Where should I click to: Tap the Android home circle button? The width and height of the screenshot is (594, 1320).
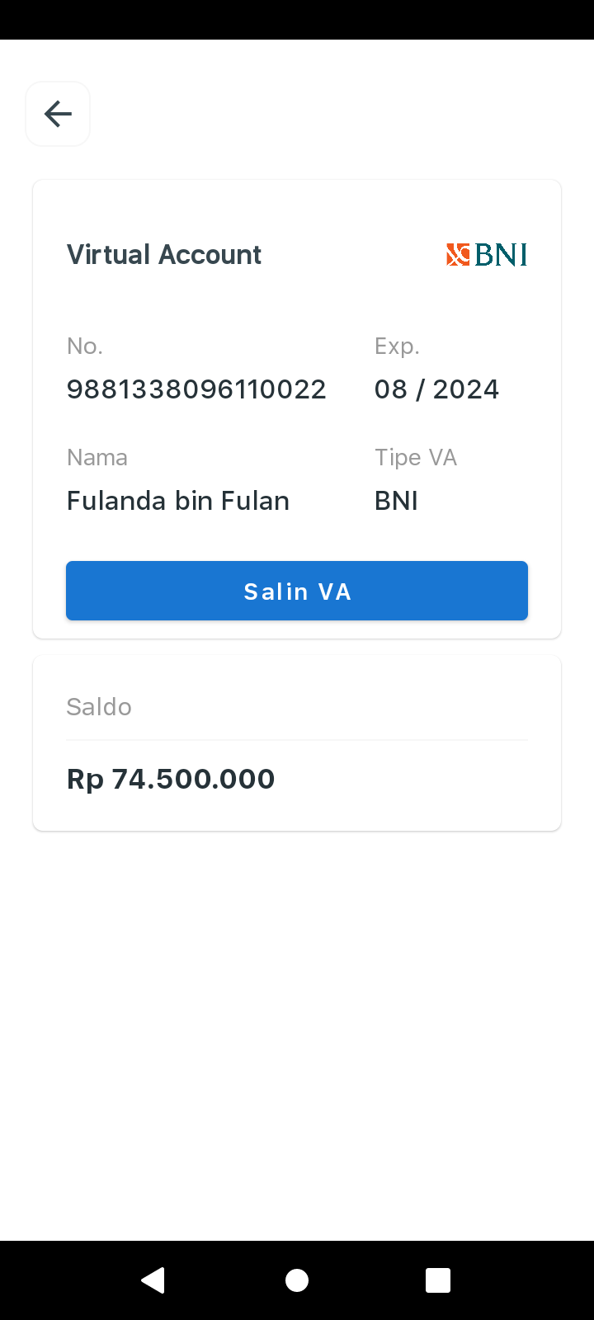297,1280
